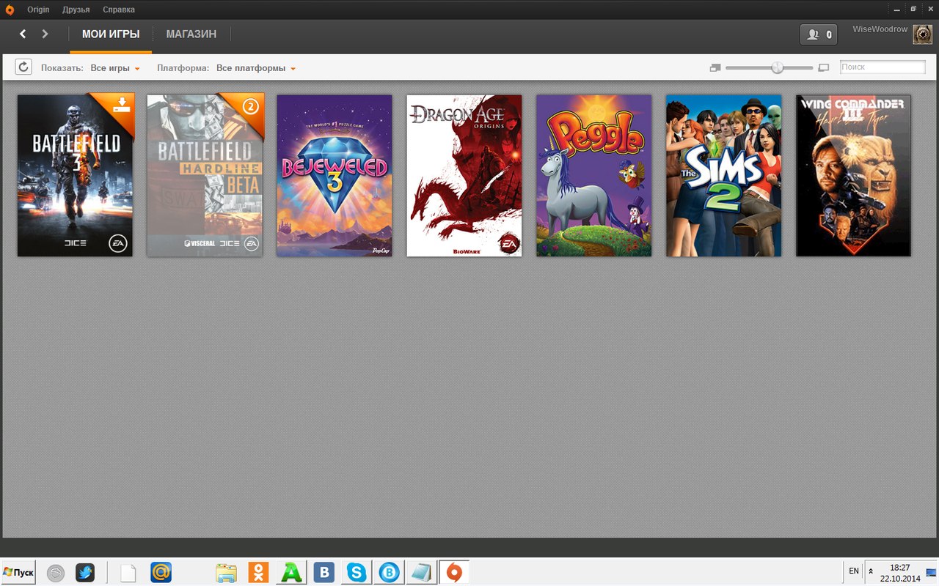
Task: Click the show desktop icon in tray
Action: (x=932, y=572)
